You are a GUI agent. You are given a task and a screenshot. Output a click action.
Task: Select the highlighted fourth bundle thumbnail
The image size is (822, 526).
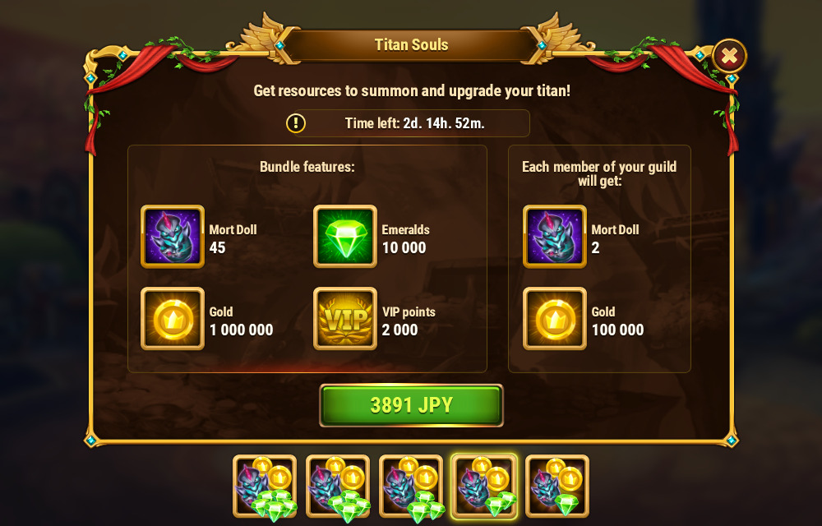click(x=484, y=487)
